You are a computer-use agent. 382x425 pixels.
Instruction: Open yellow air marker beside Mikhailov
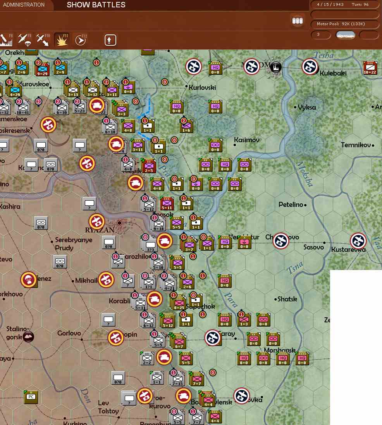[106, 280]
